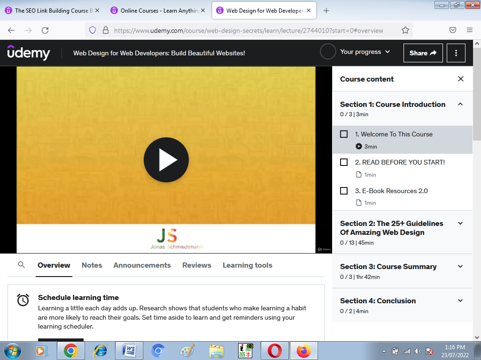Click the Schedule learning time heading

(x=78, y=298)
